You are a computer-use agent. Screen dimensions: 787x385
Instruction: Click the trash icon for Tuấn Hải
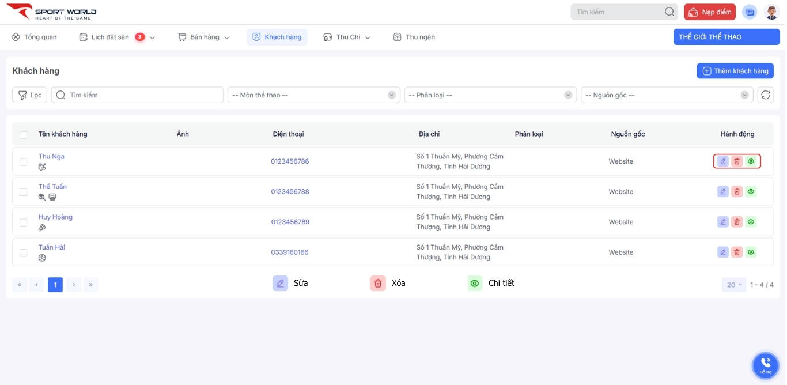pyautogui.click(x=737, y=252)
